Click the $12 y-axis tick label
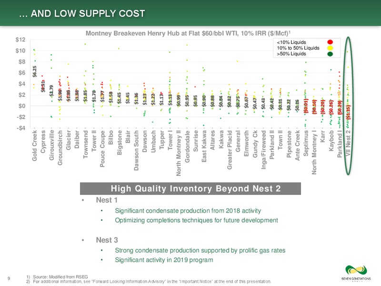 [20, 40]
